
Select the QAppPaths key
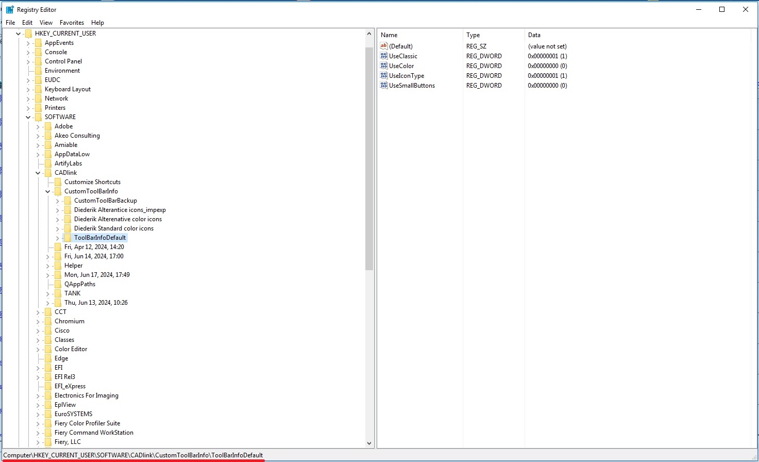click(80, 284)
